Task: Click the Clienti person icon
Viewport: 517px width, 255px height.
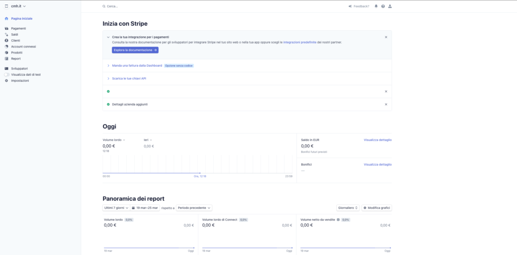Action: tap(6, 40)
